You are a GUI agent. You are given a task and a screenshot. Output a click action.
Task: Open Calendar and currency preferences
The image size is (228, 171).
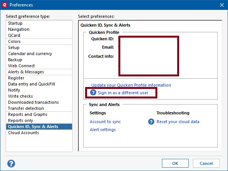[39, 54]
